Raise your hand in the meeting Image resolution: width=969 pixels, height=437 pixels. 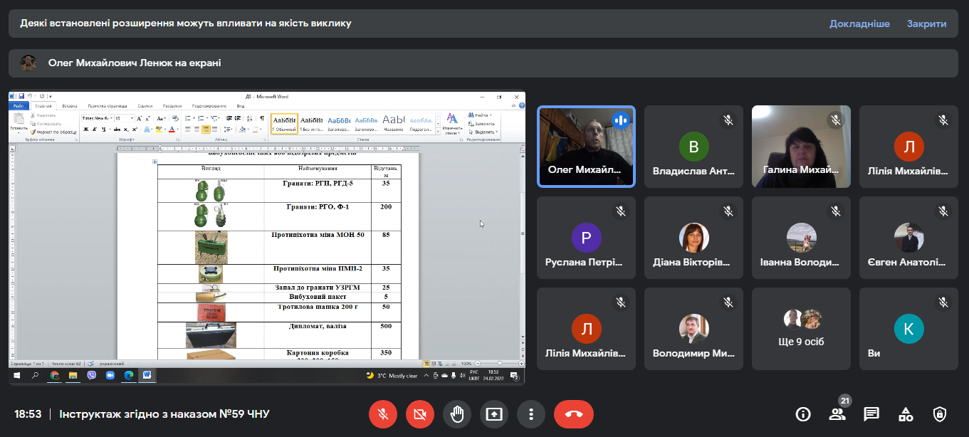457,414
